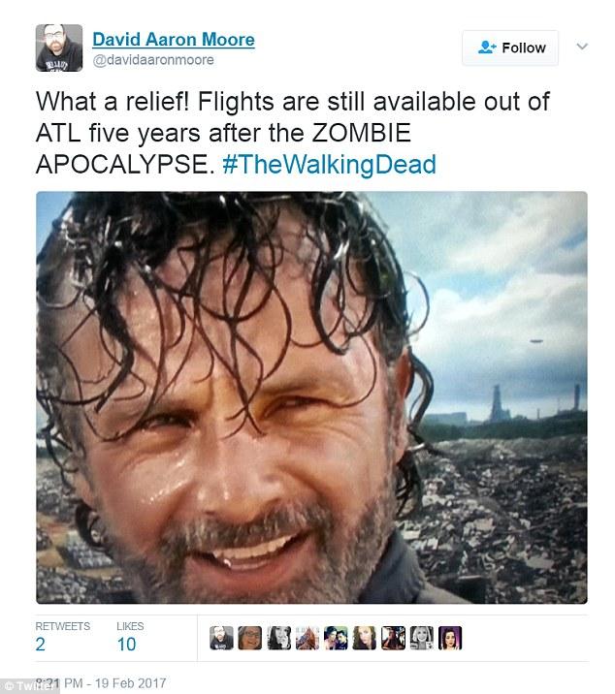The width and height of the screenshot is (615, 694).
Task: Open the last liker avatar with purple background
Action: pos(450,638)
